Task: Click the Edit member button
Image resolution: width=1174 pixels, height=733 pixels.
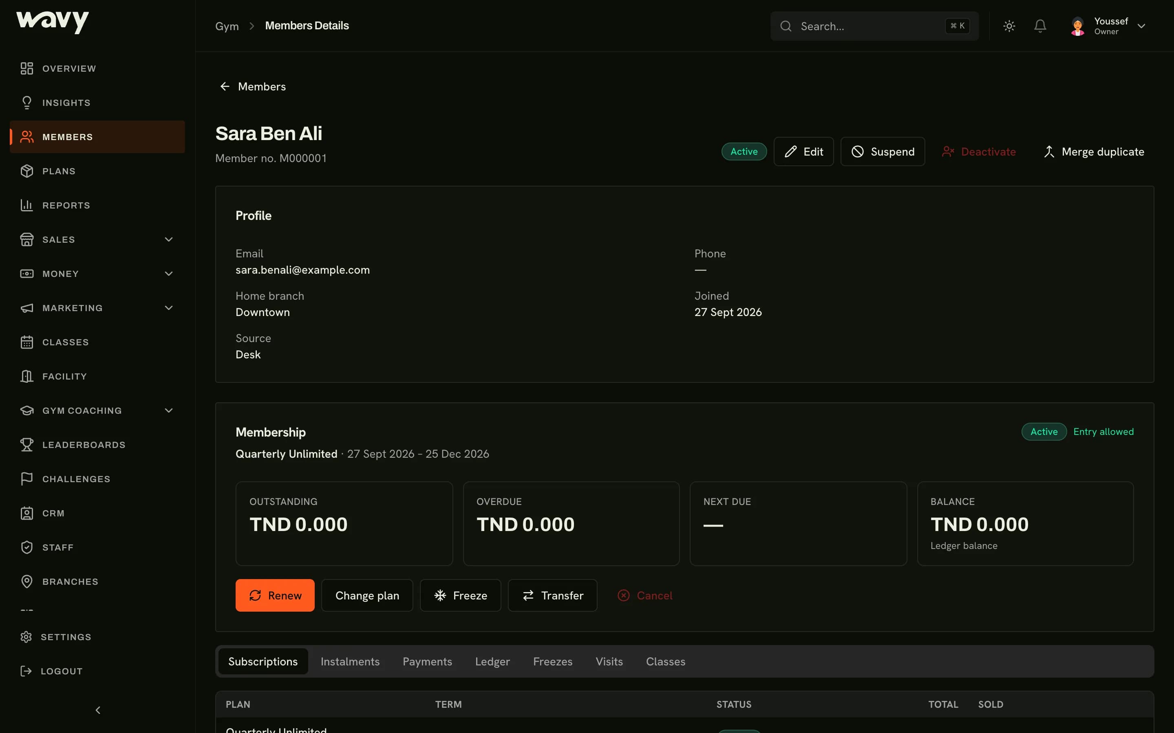Action: (803, 152)
